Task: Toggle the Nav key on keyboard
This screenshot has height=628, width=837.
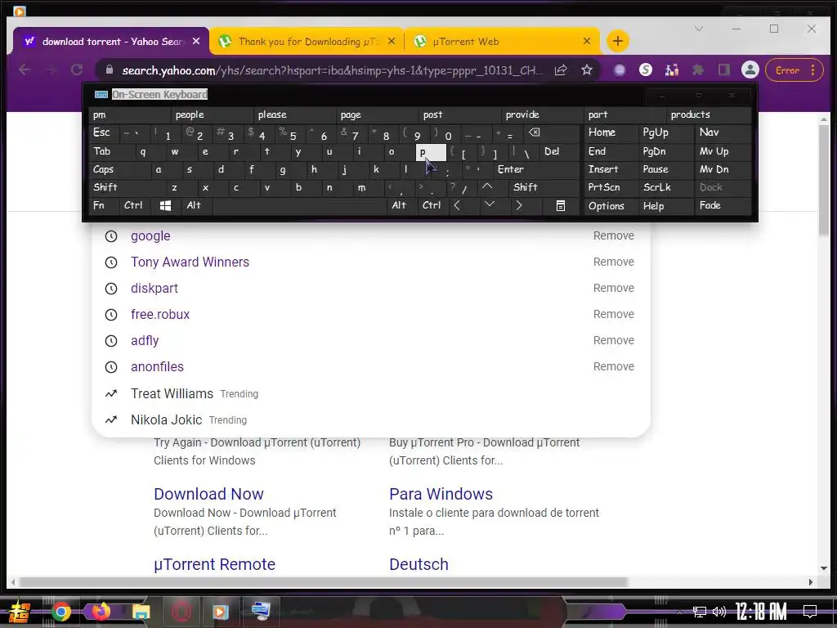Action: pos(723,132)
